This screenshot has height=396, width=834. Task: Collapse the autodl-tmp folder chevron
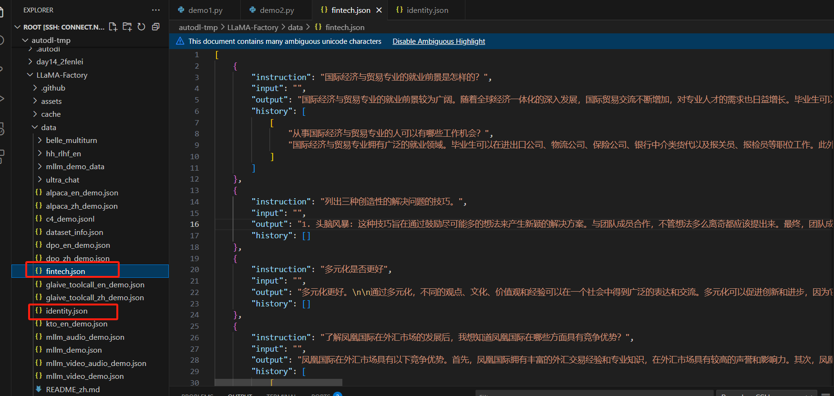pyautogui.click(x=25, y=40)
